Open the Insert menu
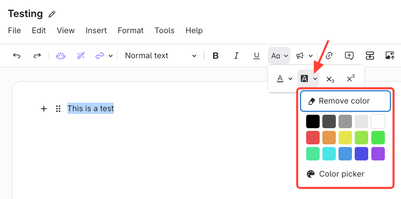The width and height of the screenshot is (401, 199). (96, 30)
